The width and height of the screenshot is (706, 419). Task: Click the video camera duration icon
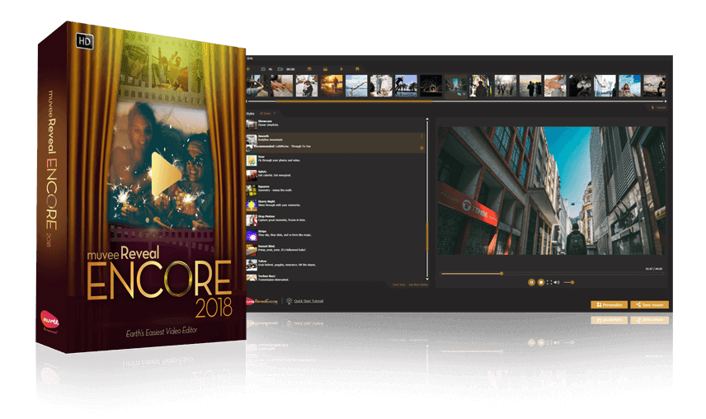click(x=280, y=68)
